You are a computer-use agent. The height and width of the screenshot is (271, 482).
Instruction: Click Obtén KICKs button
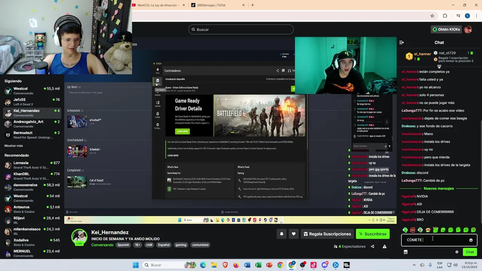pos(446,29)
